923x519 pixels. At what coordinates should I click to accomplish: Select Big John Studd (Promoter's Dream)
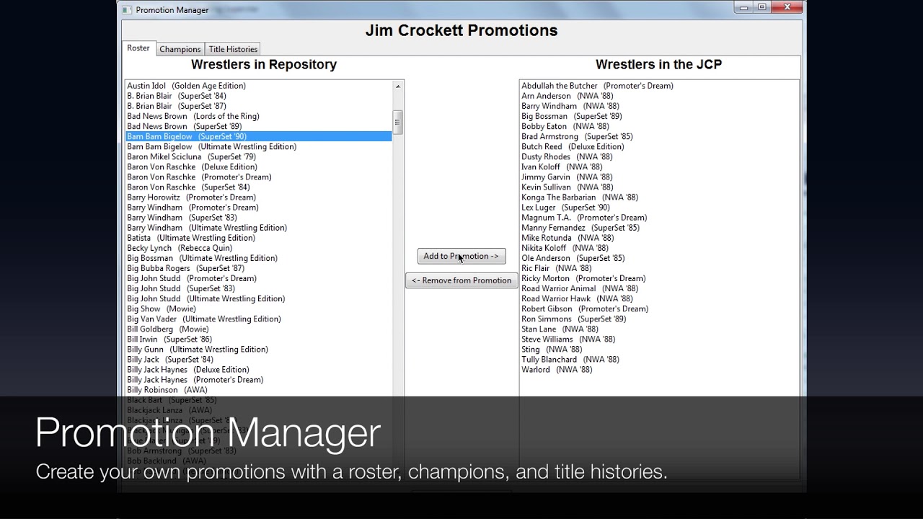coord(259,278)
